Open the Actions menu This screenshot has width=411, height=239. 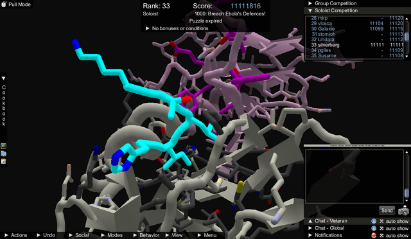point(15,235)
